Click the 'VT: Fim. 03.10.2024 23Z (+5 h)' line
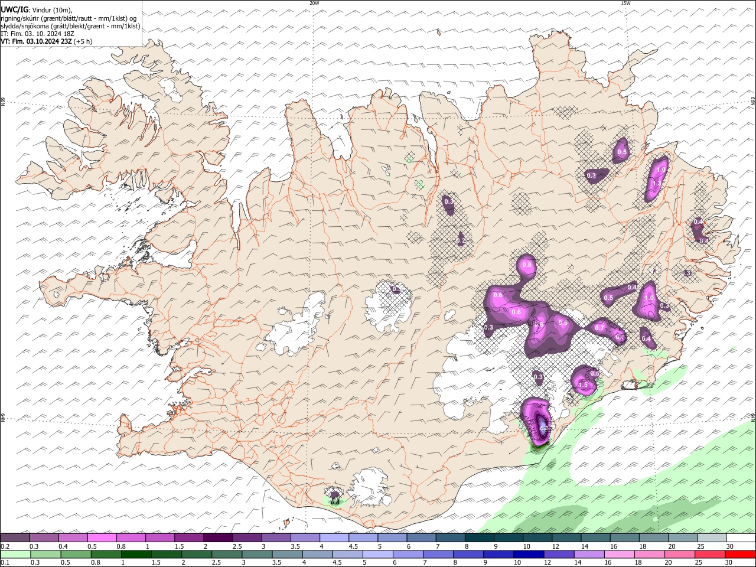 click(47, 41)
